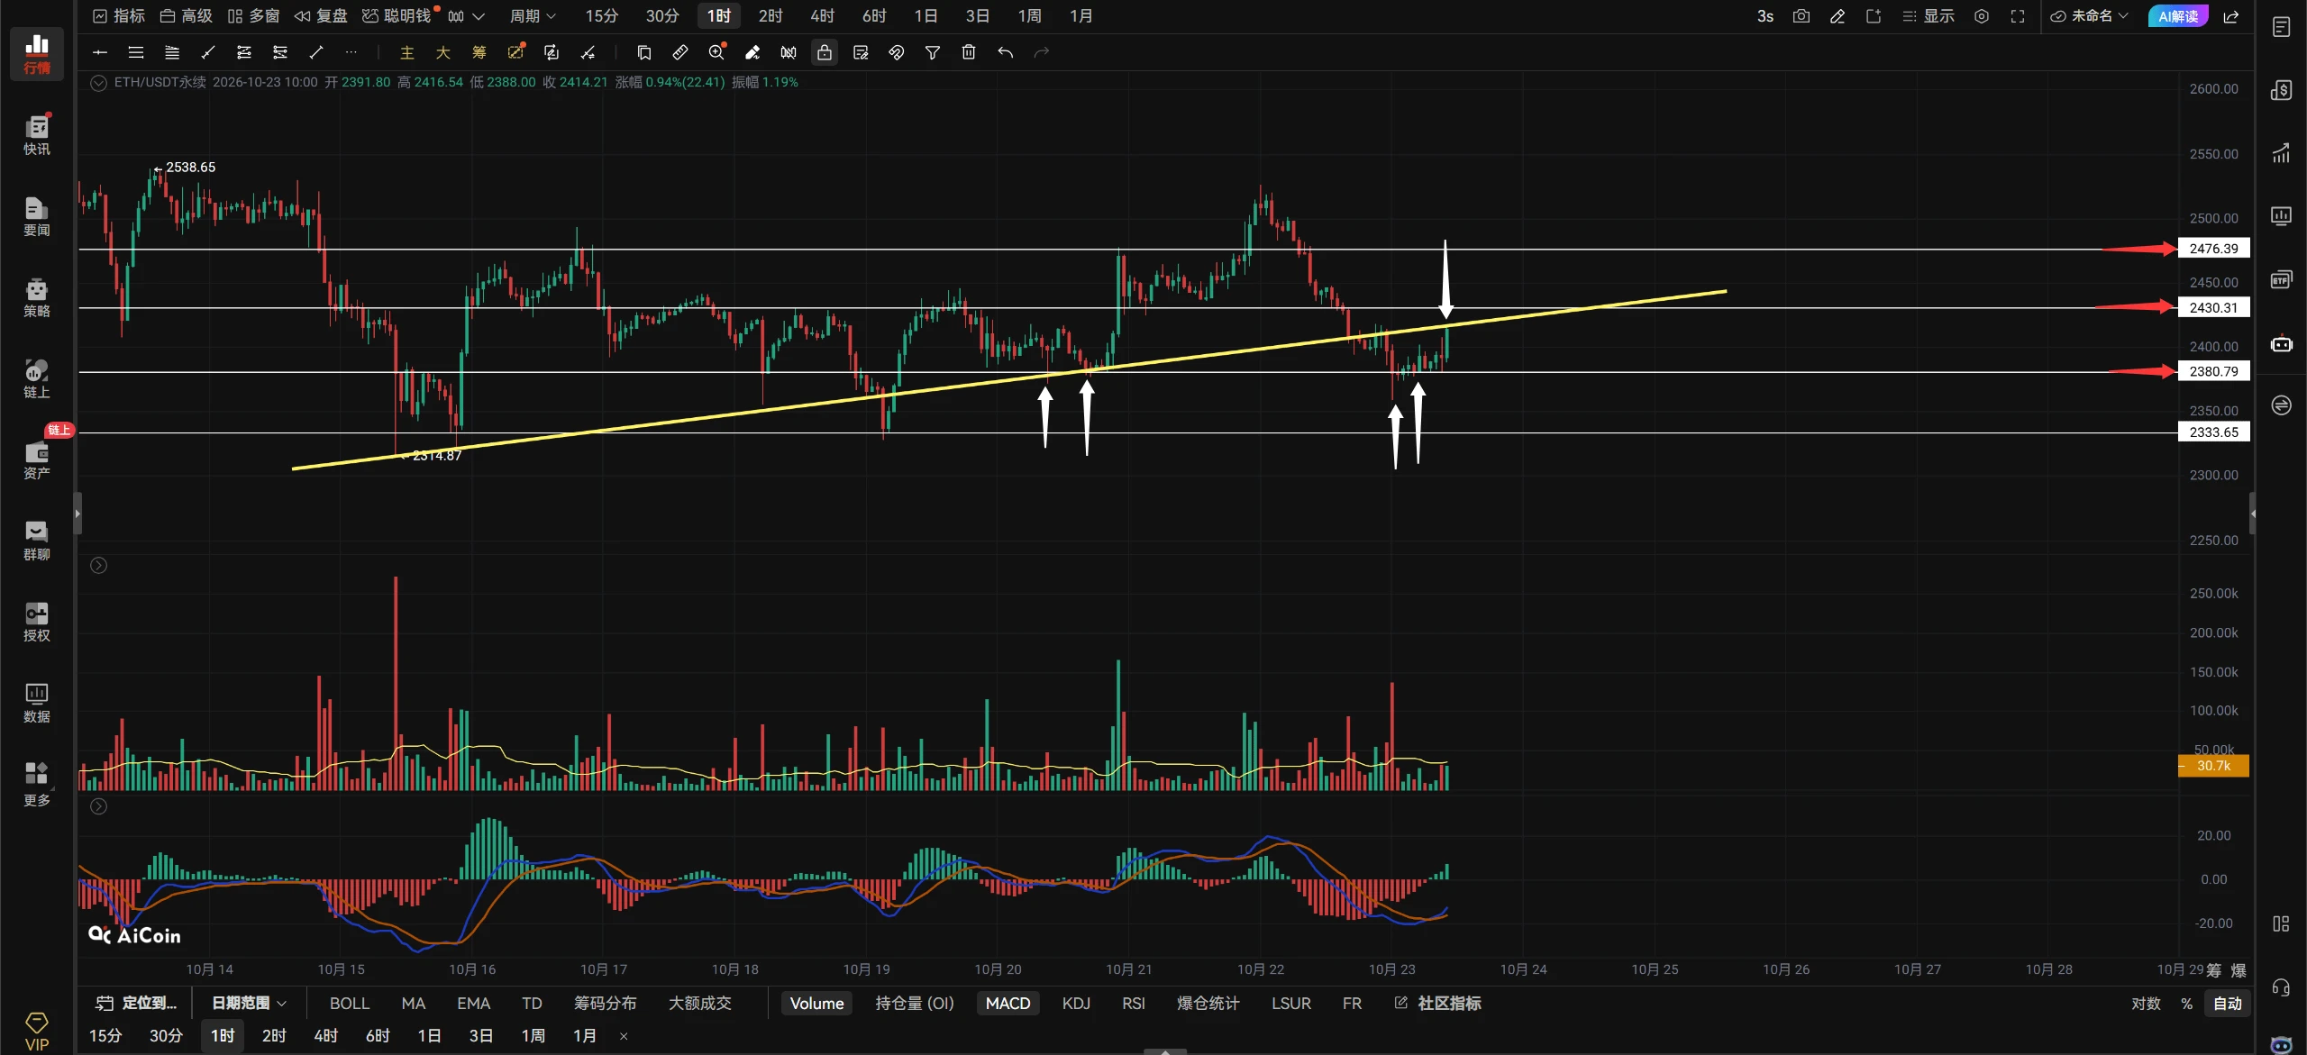Image resolution: width=2307 pixels, height=1055 pixels.
Task: Enter fullscreen chart mode
Action: (2018, 16)
